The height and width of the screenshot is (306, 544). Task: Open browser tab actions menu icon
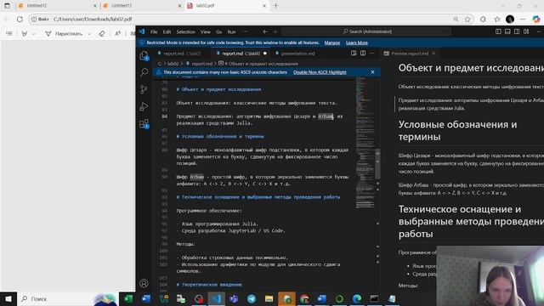click(7, 6)
